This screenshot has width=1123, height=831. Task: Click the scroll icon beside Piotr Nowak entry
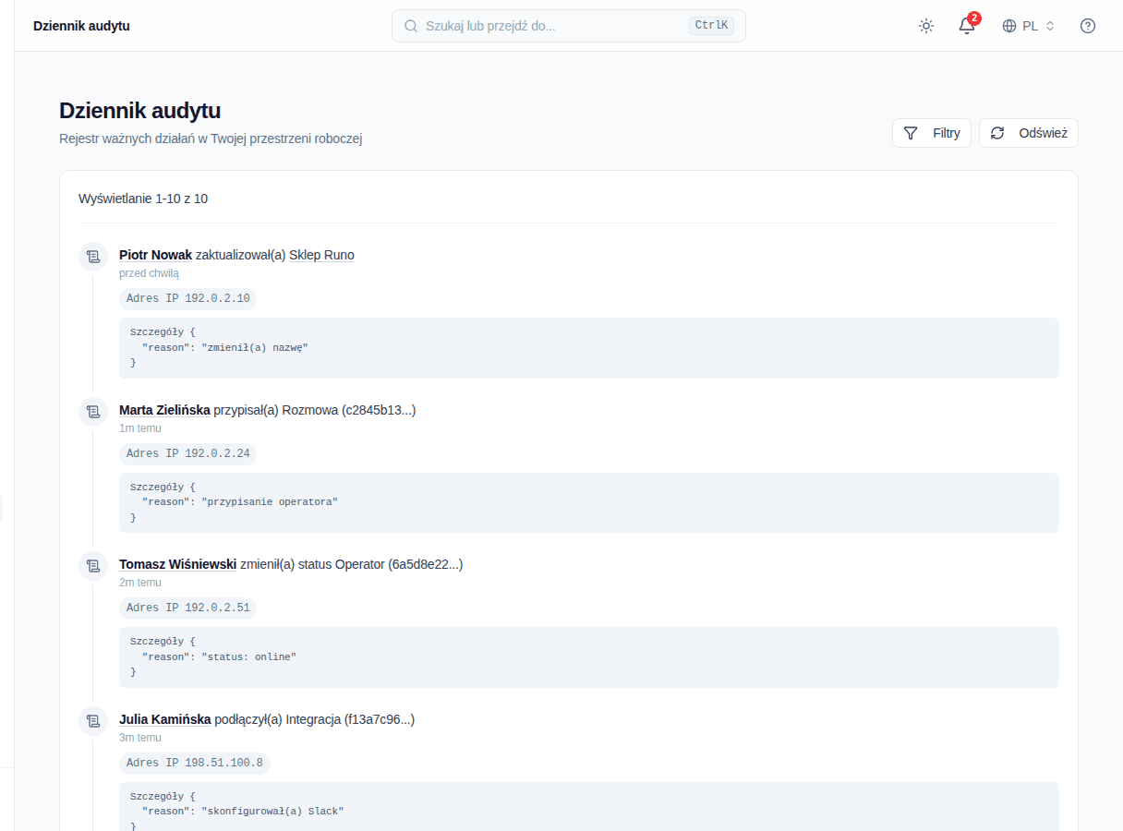point(92,256)
